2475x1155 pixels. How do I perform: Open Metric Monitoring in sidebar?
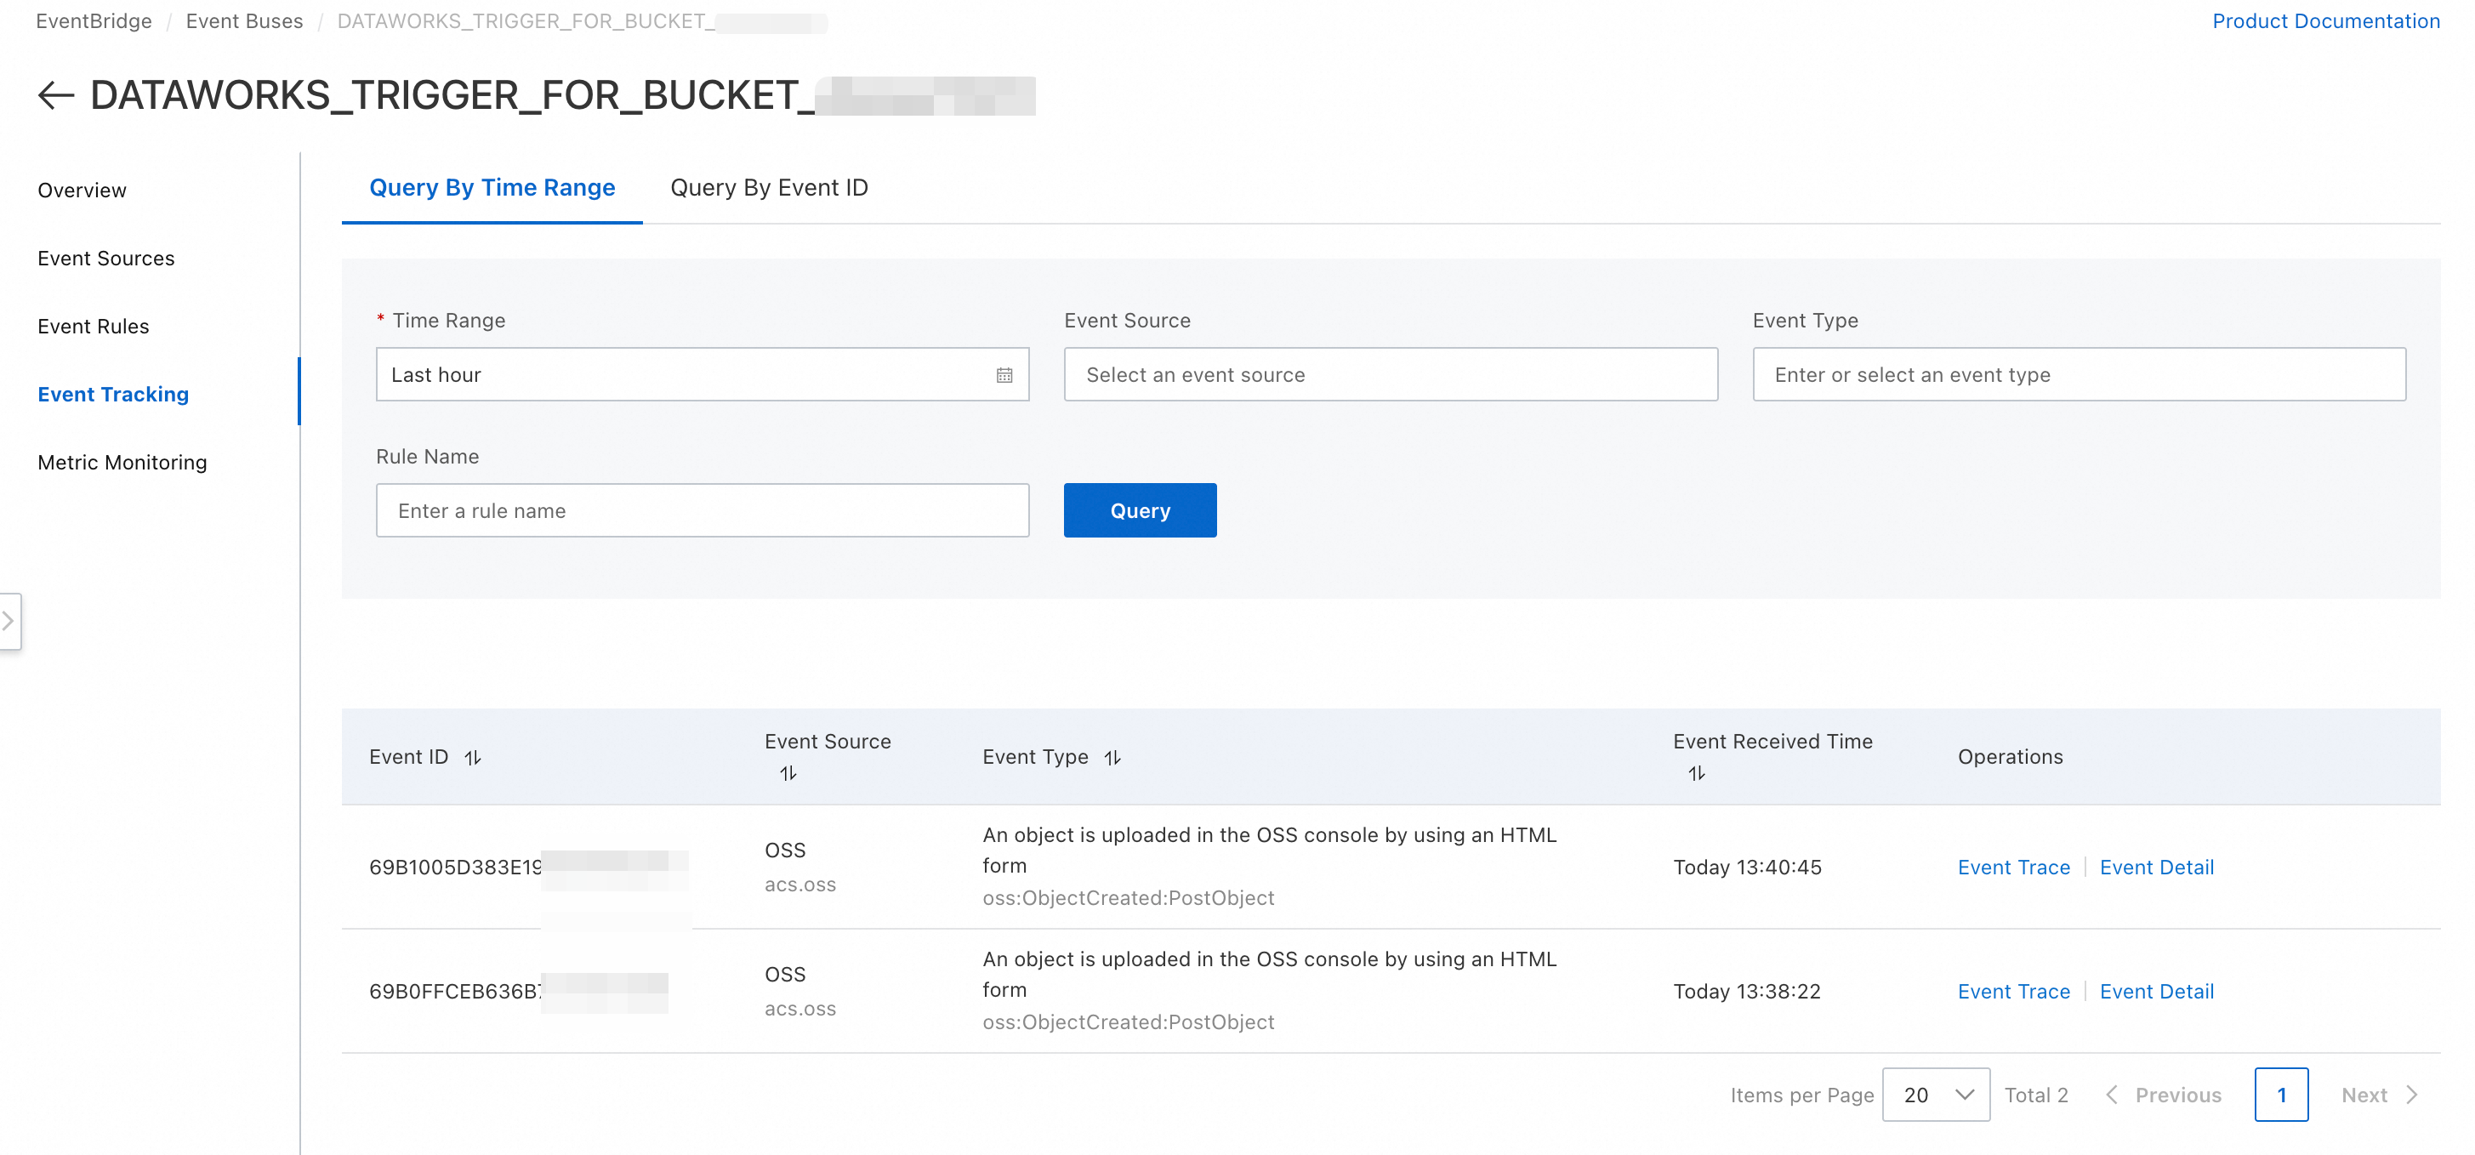coord(122,462)
